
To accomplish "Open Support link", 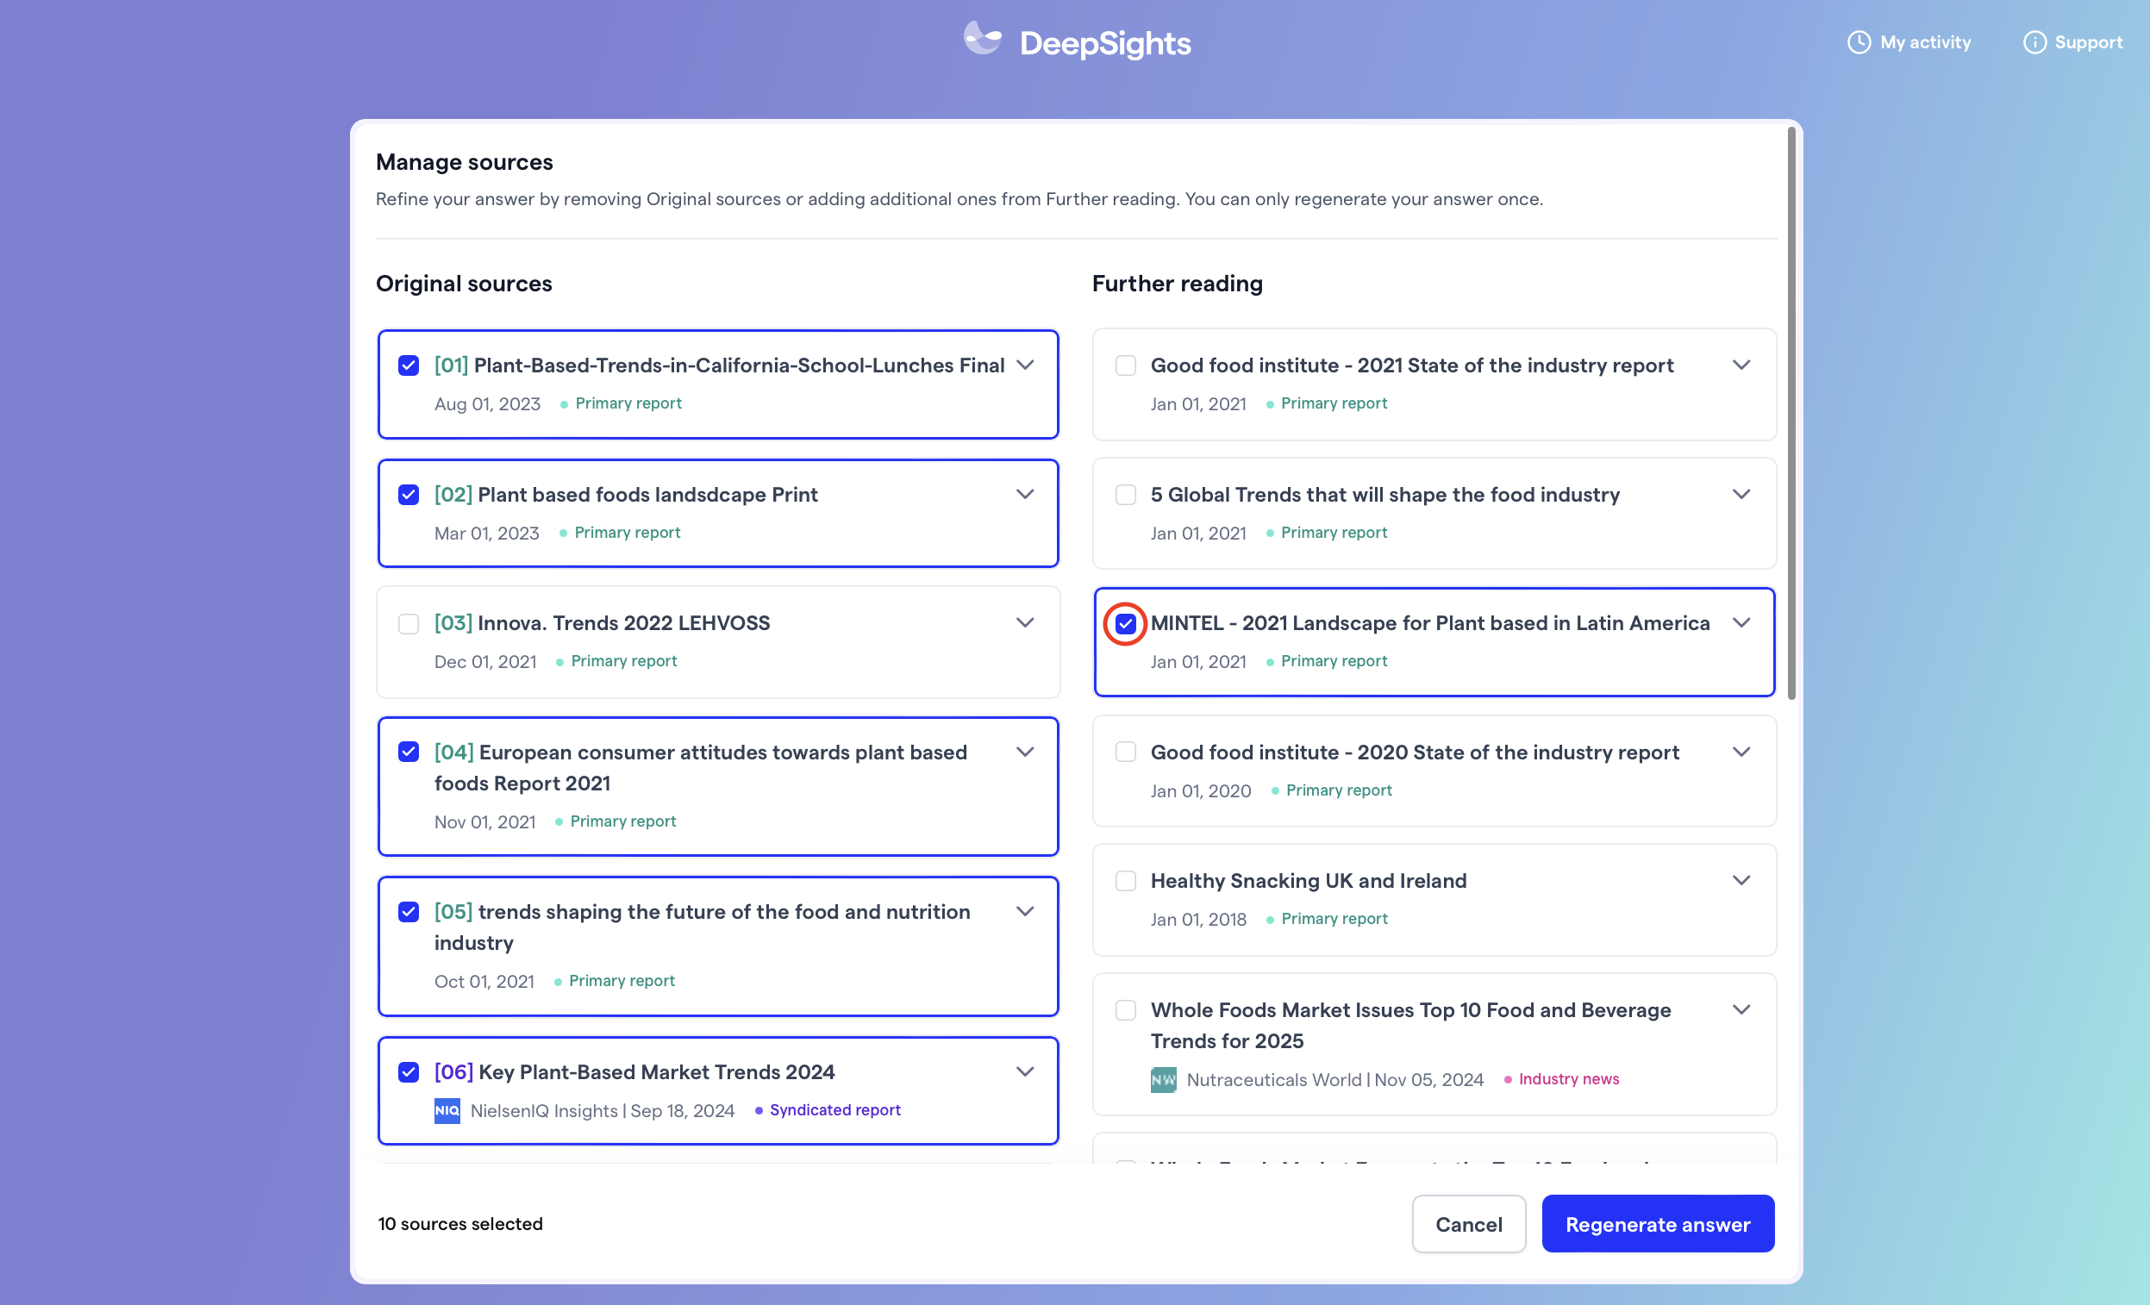I will click(2072, 42).
